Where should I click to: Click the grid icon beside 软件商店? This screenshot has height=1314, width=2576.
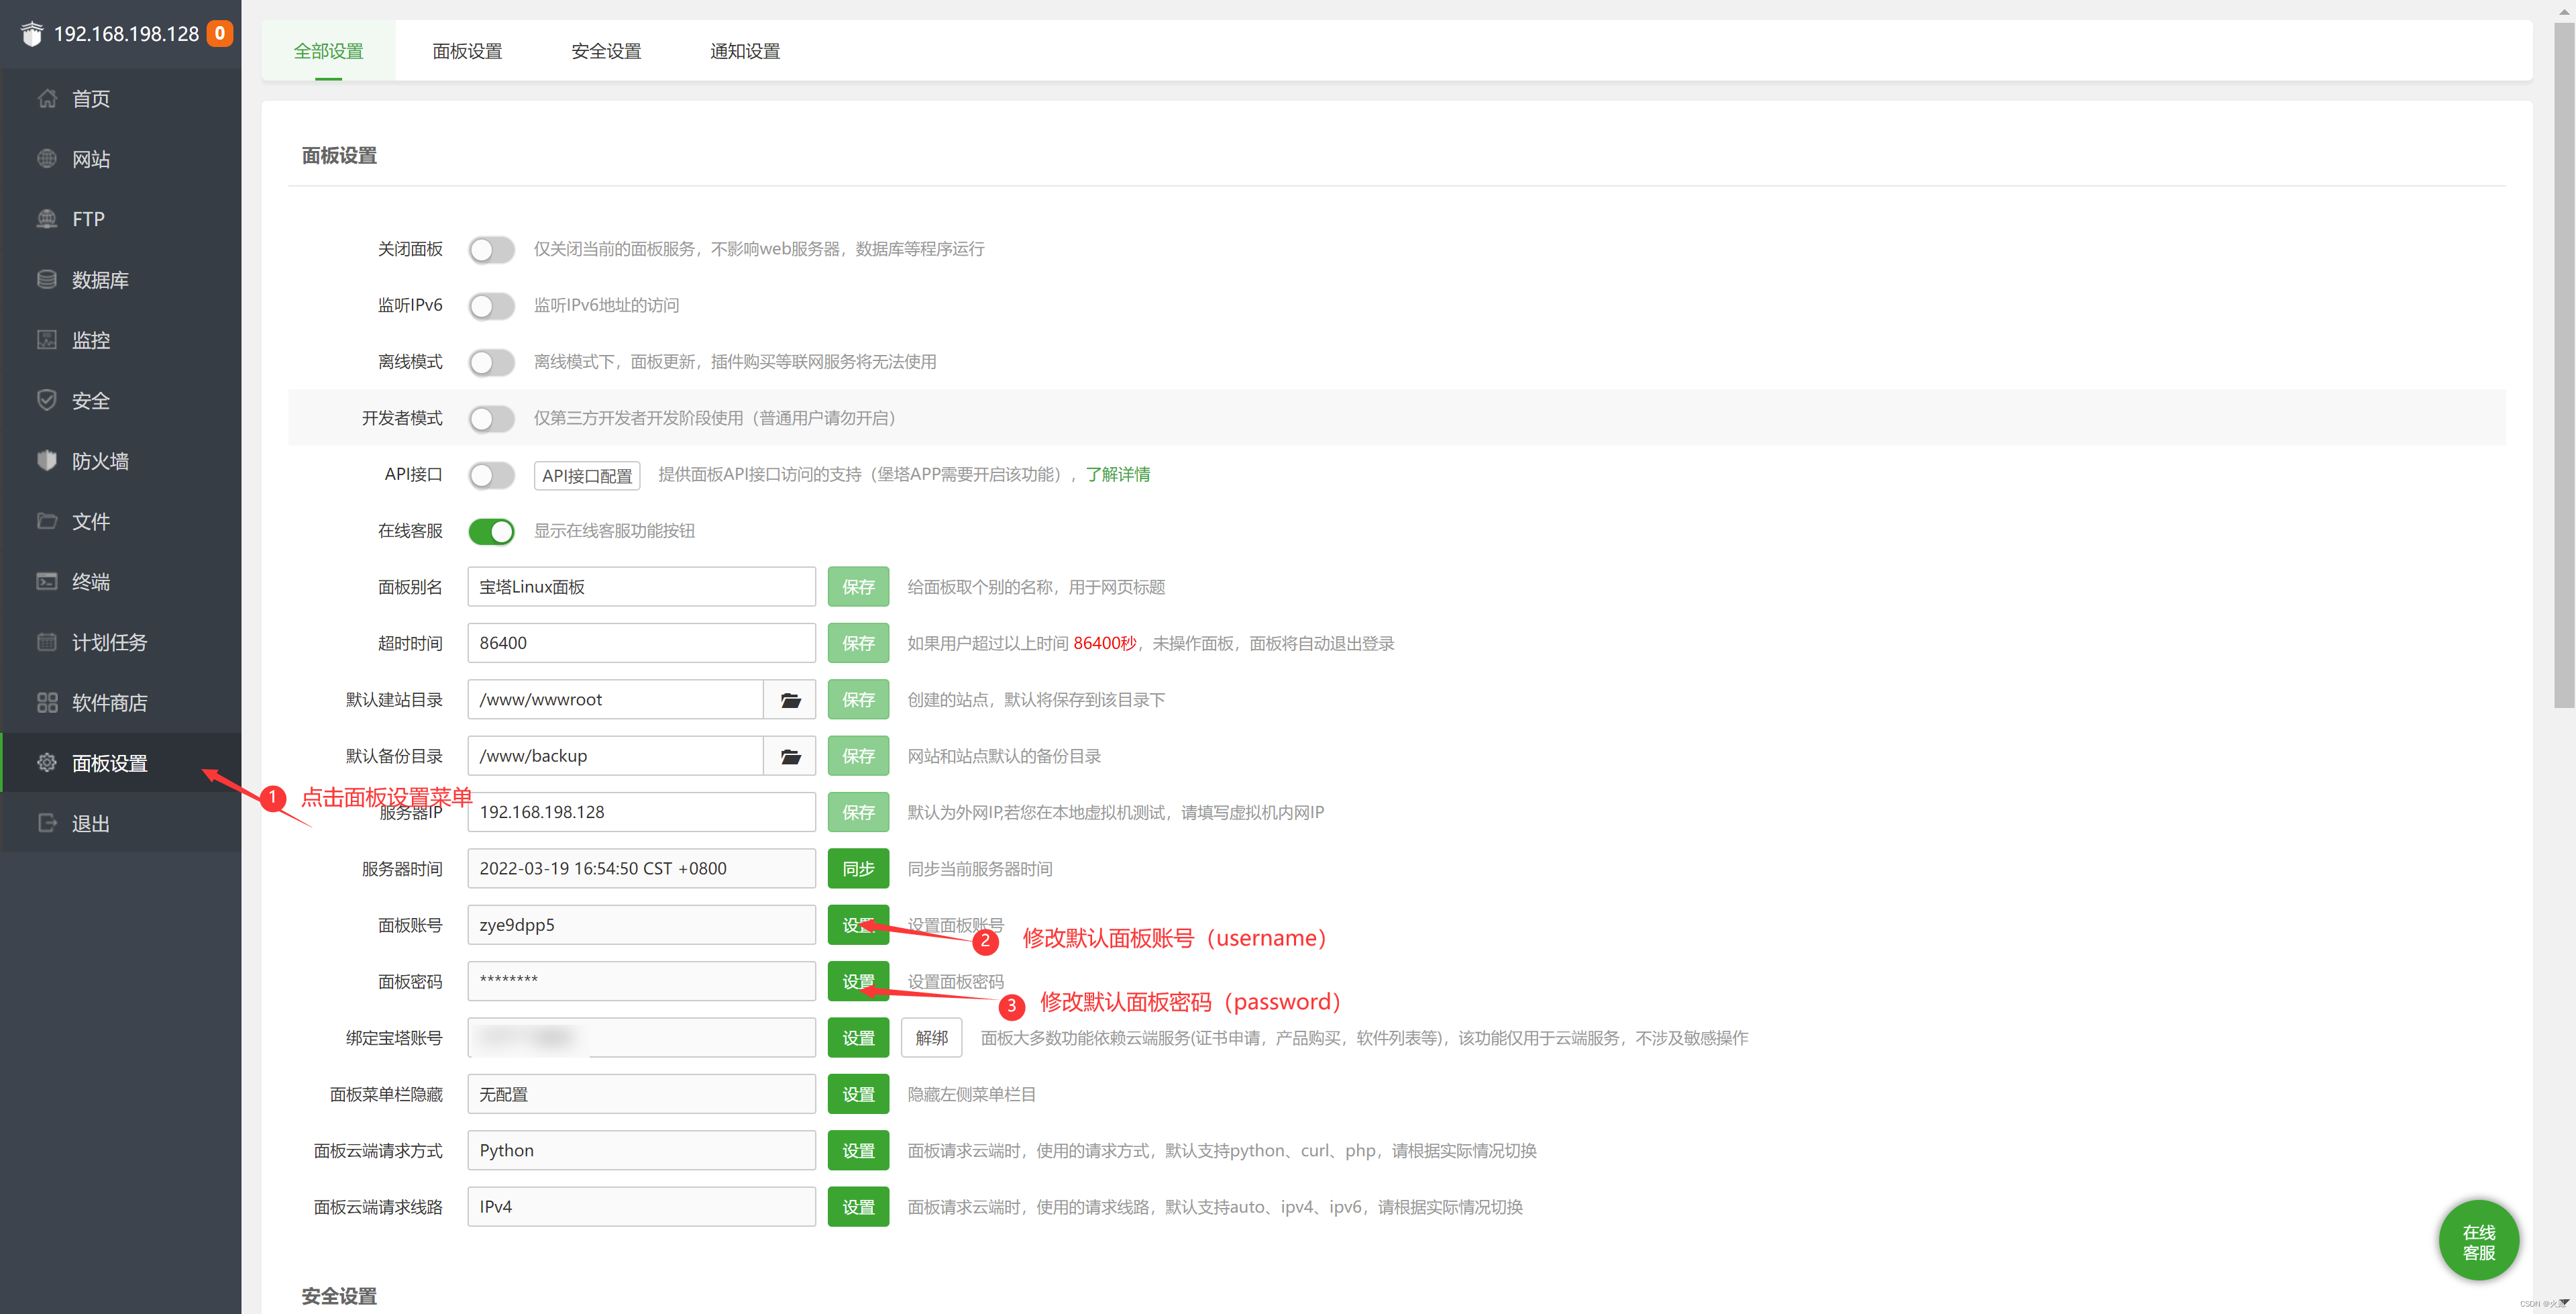46,703
